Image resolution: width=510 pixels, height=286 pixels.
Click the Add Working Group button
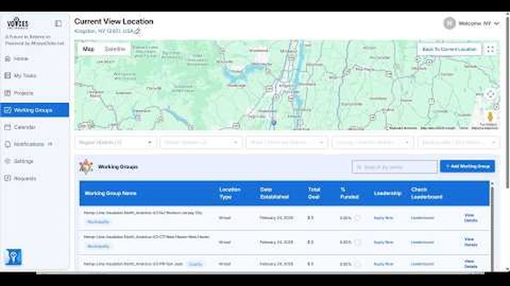(467, 167)
